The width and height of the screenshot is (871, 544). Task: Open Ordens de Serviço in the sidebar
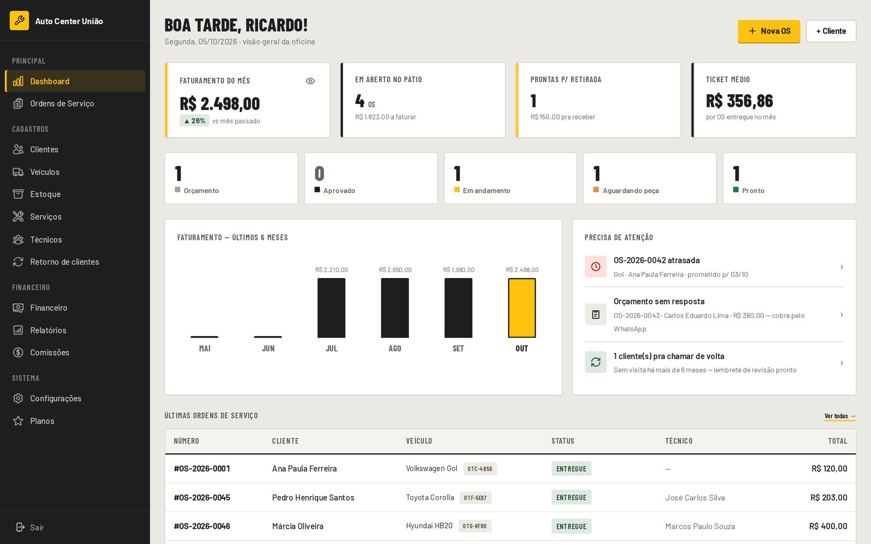click(75, 103)
